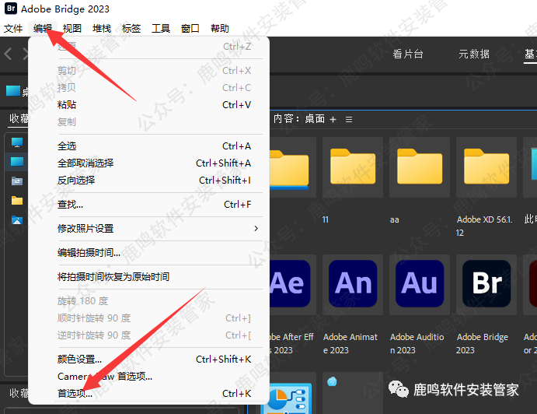The width and height of the screenshot is (537, 414).
Task: Open the Adobe Audition 2023 shortcut
Action: (420, 283)
